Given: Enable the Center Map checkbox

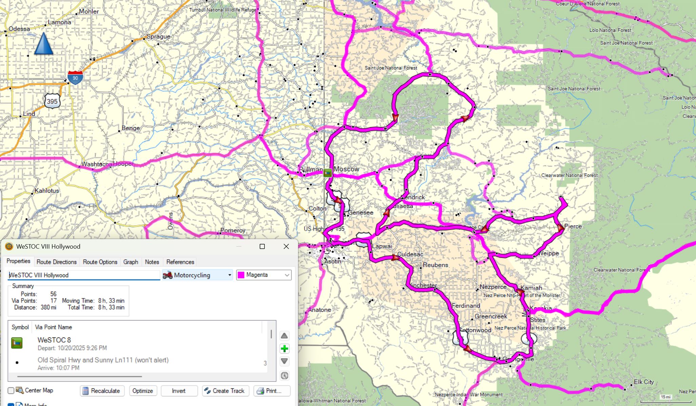Looking at the screenshot, I should pyautogui.click(x=11, y=390).
